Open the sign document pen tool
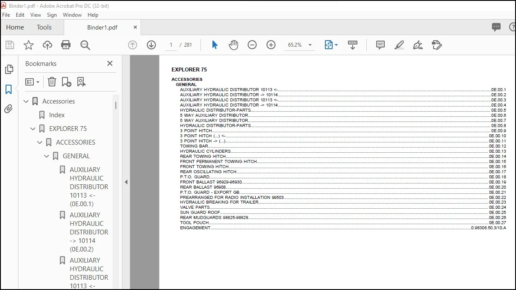The image size is (516, 290). click(418, 45)
